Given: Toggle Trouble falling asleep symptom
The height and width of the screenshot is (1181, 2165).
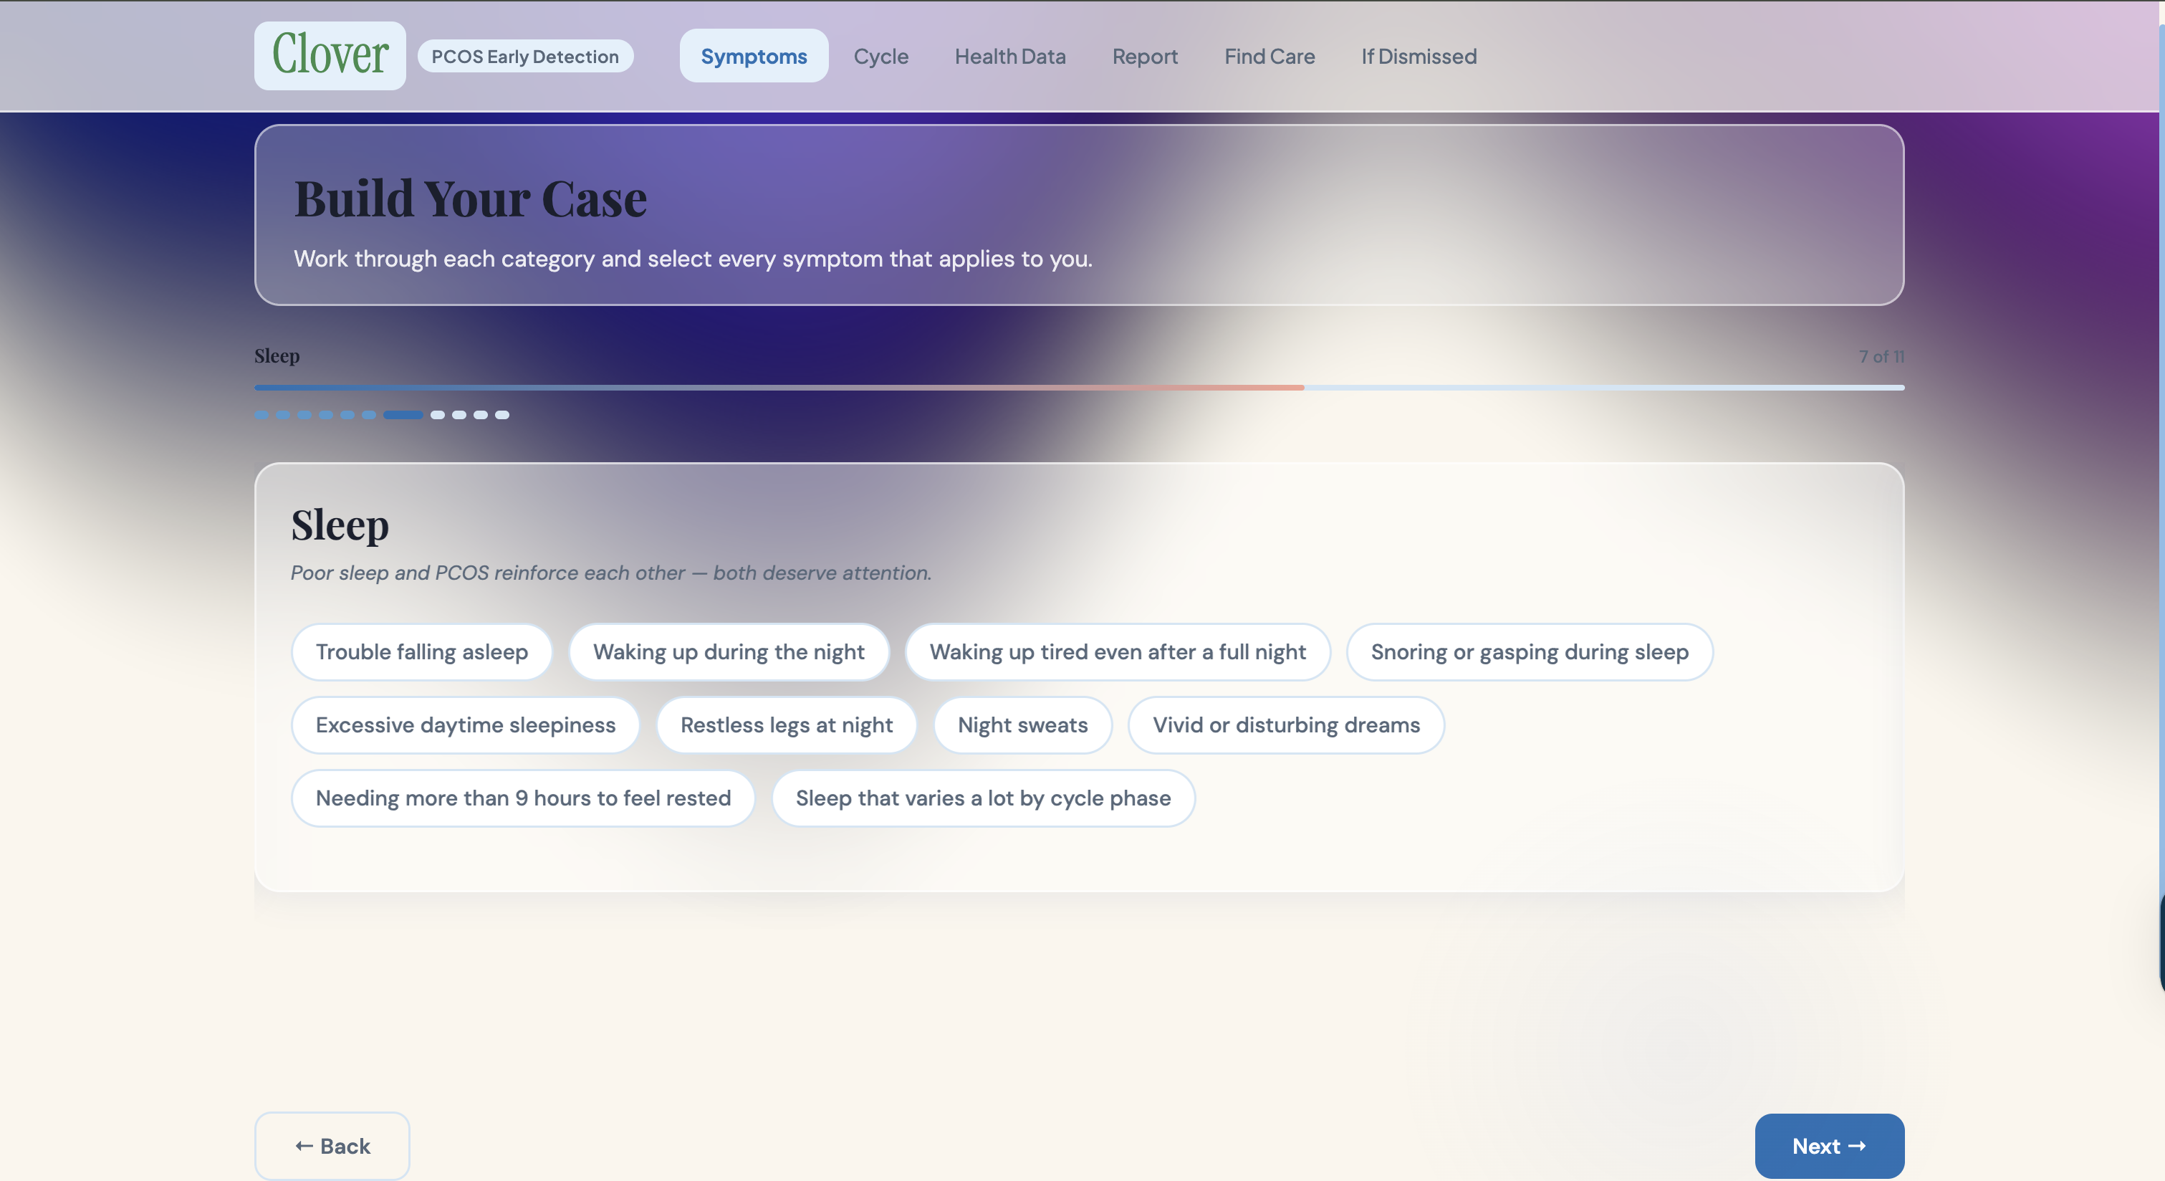Looking at the screenshot, I should point(421,651).
